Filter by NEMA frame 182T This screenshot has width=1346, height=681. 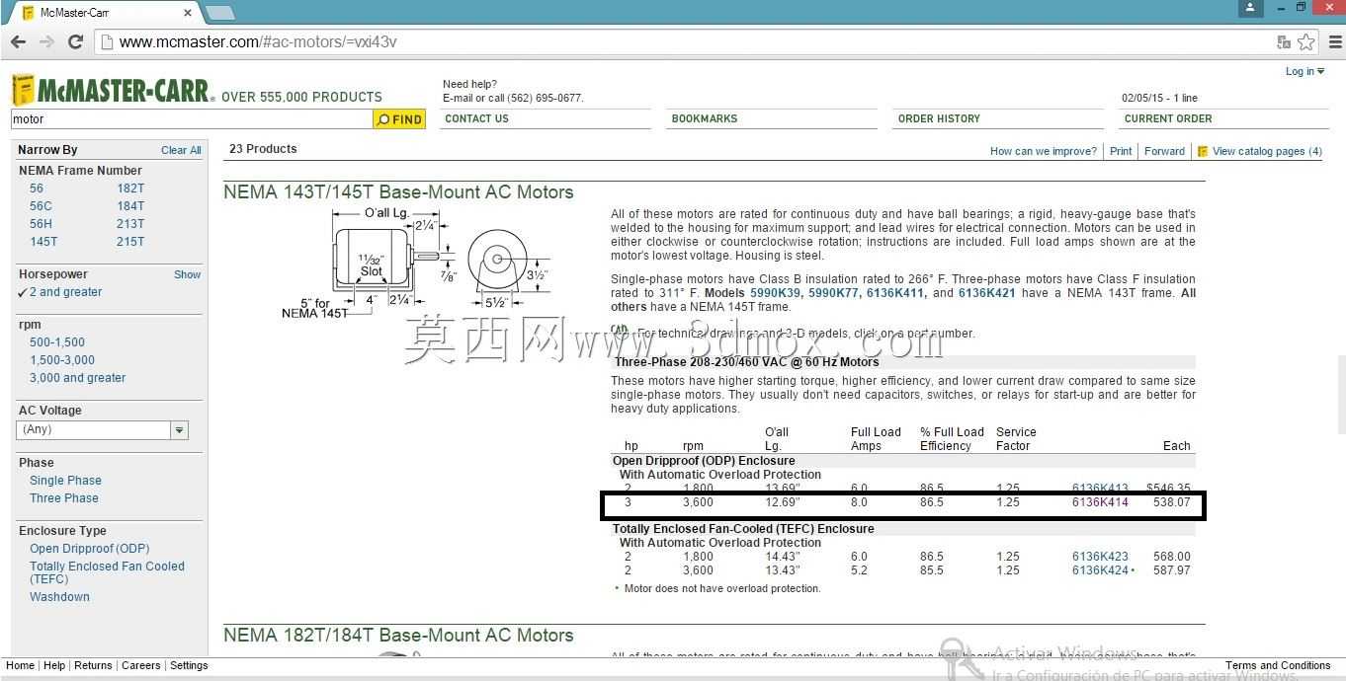[x=130, y=188]
